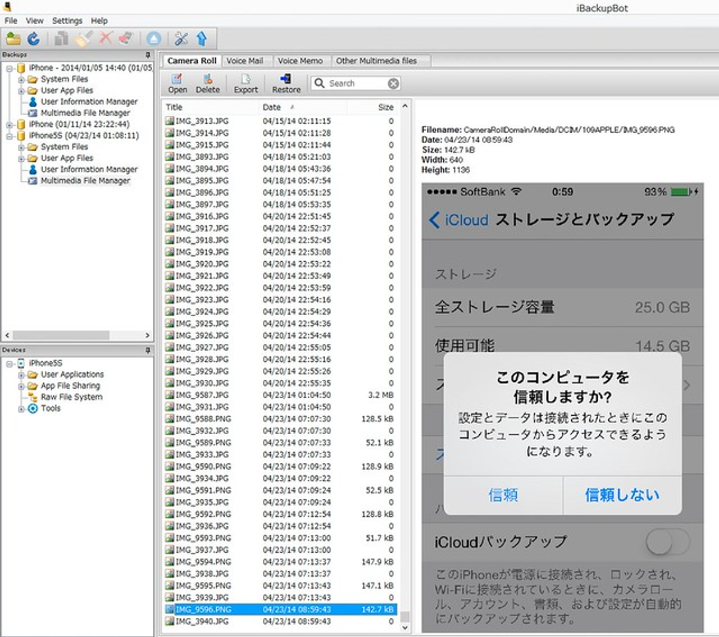Click the grayed-out copy files toolbar icon
Image resolution: width=719 pixels, height=637 pixels.
(61, 38)
